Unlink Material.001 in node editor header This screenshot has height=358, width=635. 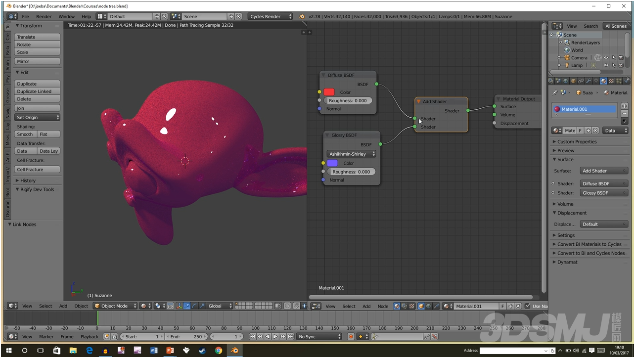point(518,306)
